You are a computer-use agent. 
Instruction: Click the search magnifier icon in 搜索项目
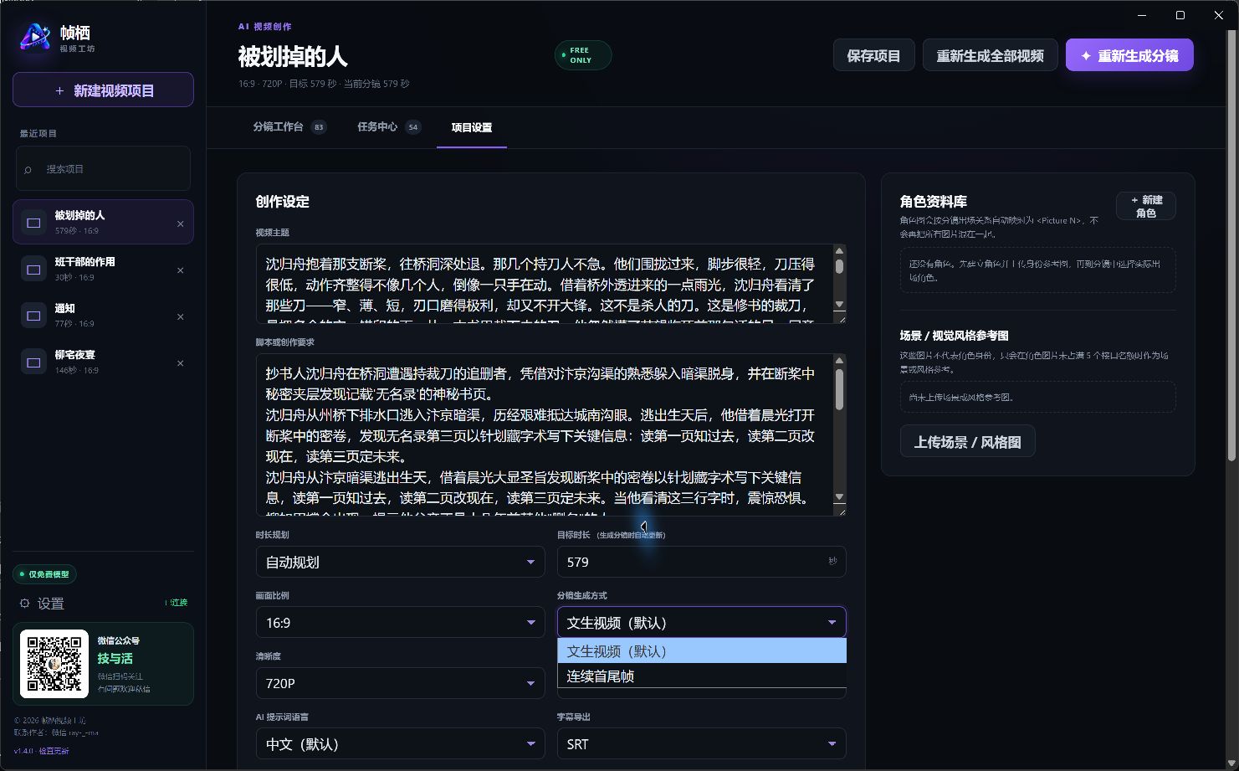(28, 169)
